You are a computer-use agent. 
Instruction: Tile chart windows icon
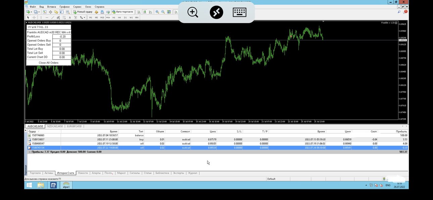click(169, 12)
